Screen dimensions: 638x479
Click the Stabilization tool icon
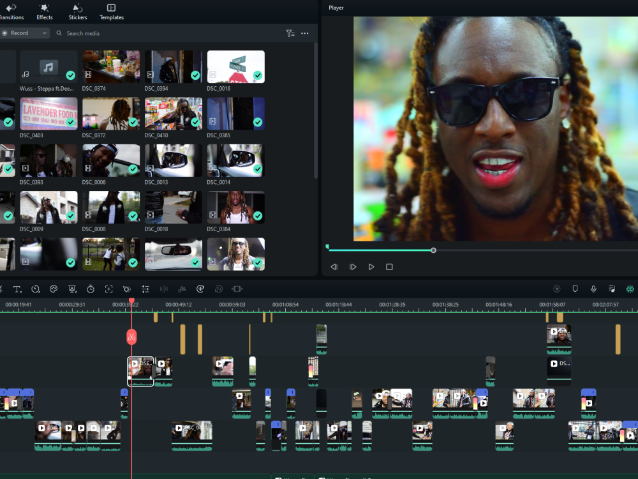pyautogui.click(x=200, y=289)
